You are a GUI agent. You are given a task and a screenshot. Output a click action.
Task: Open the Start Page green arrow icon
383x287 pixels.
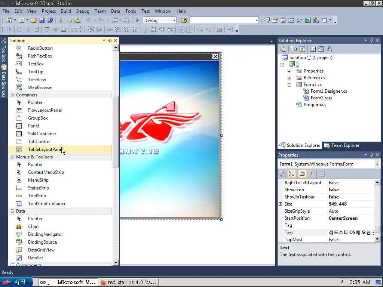[308, 21]
